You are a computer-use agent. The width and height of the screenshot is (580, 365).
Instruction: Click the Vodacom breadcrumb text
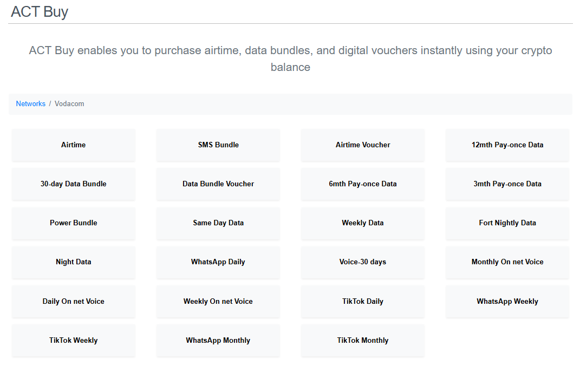click(69, 103)
